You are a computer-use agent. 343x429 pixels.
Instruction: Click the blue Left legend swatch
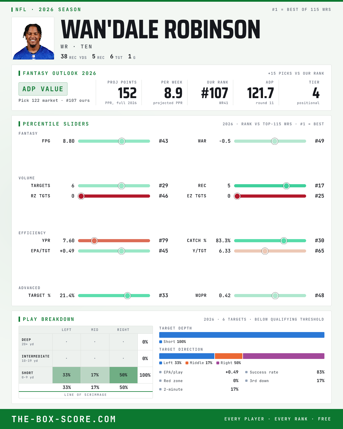pyautogui.click(x=161, y=363)
